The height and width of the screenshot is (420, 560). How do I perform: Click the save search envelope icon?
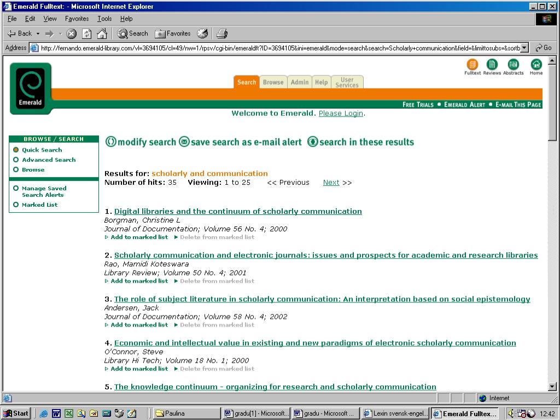click(184, 142)
